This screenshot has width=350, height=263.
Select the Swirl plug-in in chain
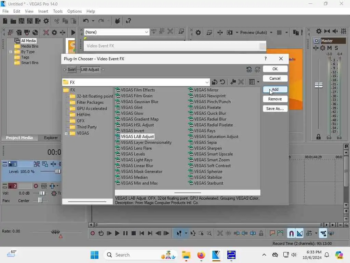click(x=71, y=70)
